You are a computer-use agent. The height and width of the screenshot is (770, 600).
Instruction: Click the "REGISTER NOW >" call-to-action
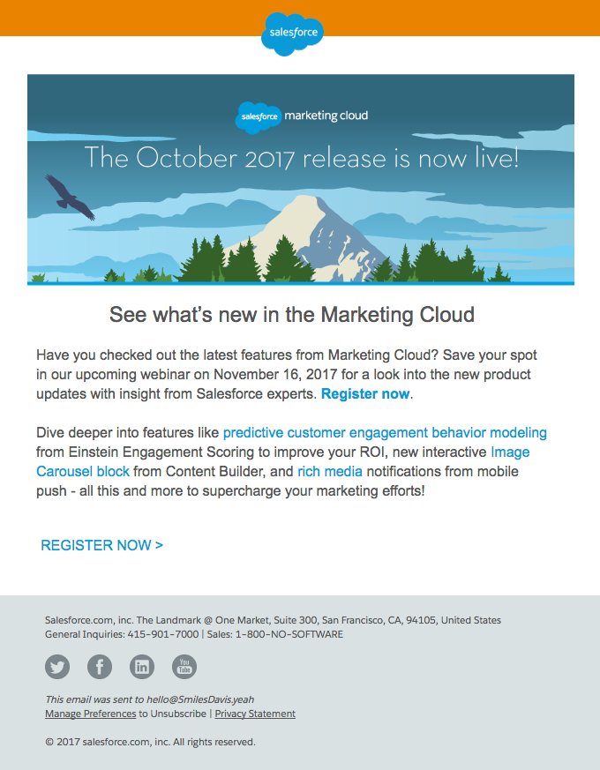click(101, 545)
